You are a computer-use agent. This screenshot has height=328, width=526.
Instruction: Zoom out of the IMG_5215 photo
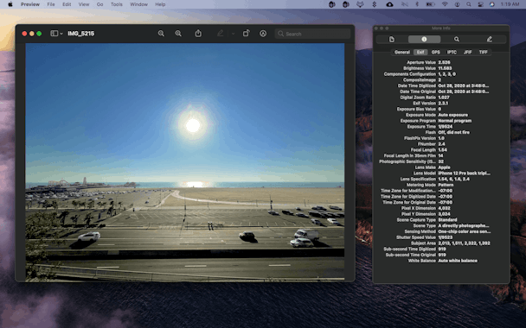click(161, 34)
